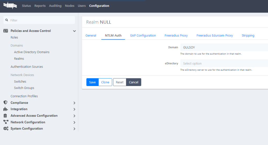Image resolution: width=268 pixels, height=145 pixels.
Task: Click the Policies and Access Control icon
Action: pyautogui.click(x=5, y=31)
